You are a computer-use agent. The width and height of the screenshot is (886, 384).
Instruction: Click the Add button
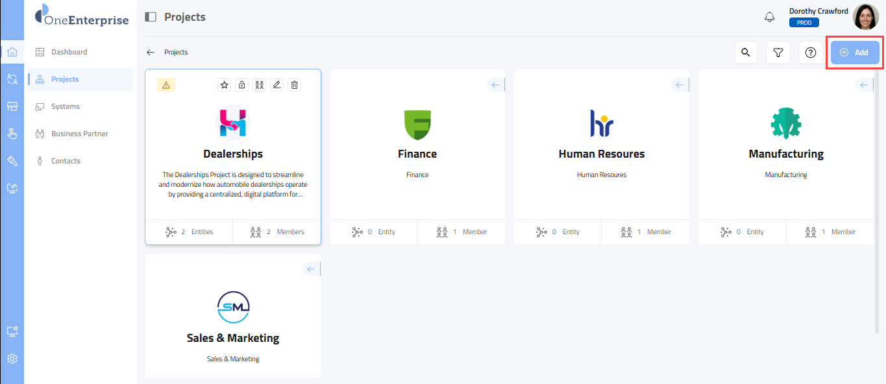click(854, 53)
